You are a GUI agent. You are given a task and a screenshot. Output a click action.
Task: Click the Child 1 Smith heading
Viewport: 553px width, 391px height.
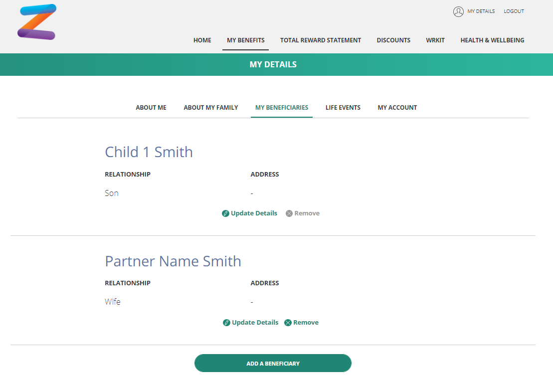point(149,152)
